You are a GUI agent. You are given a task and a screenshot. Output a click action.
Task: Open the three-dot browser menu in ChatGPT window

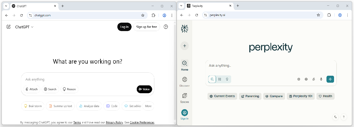point(172,15)
